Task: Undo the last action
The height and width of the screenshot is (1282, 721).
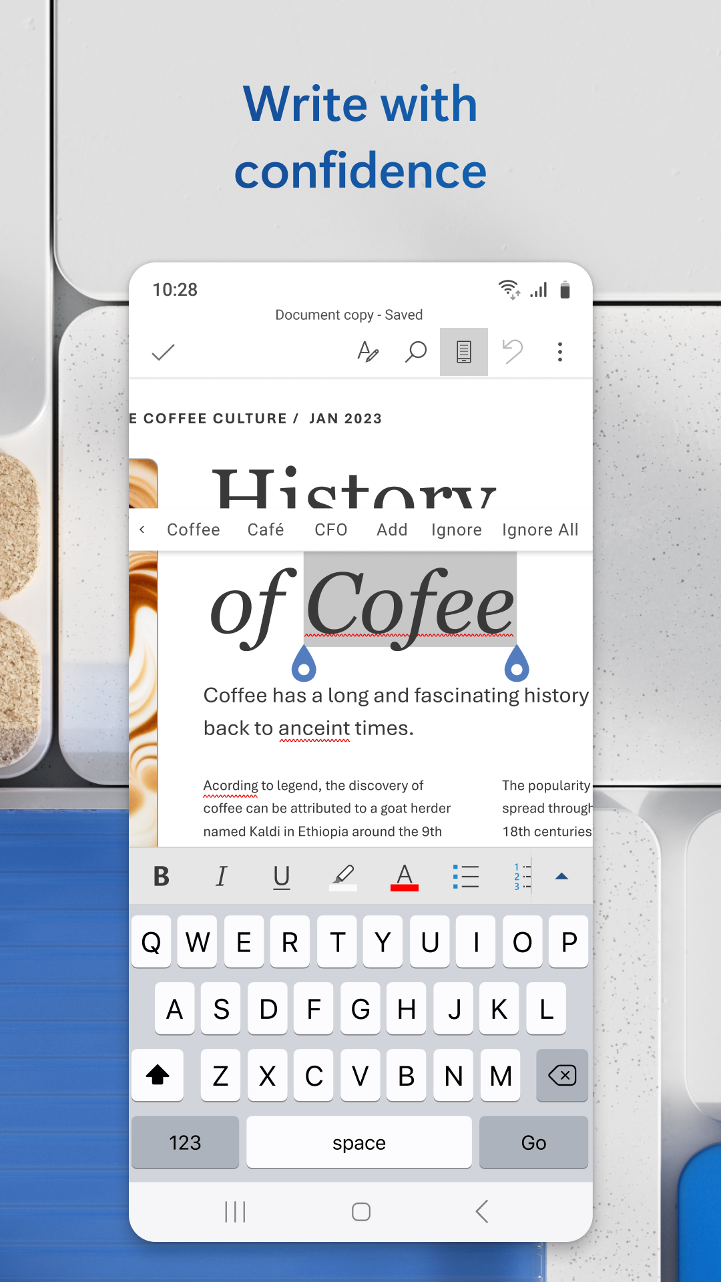Action: pos(512,351)
